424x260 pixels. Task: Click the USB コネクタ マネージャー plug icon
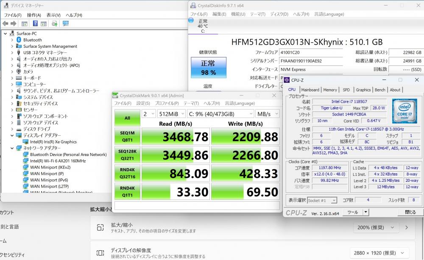click(19, 52)
